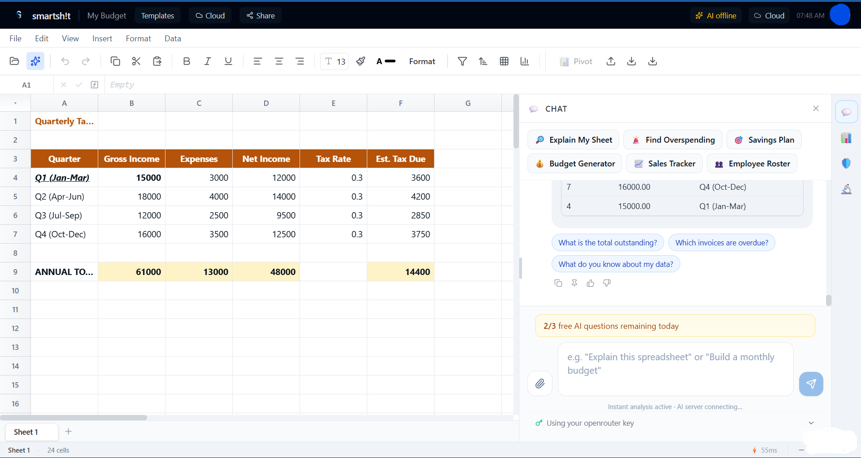The width and height of the screenshot is (861, 458).
Task: Click the AI offline status indicator
Action: (716, 16)
